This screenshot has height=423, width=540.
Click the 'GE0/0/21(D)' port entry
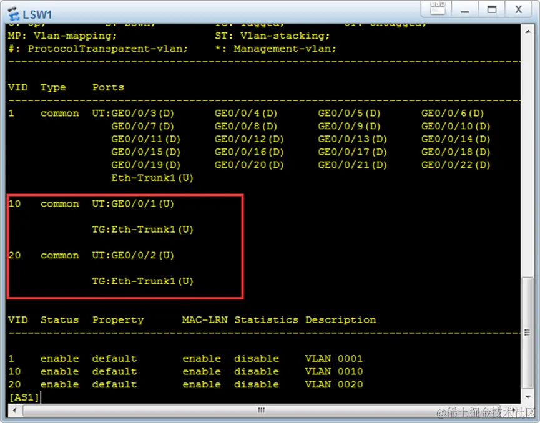click(x=352, y=165)
